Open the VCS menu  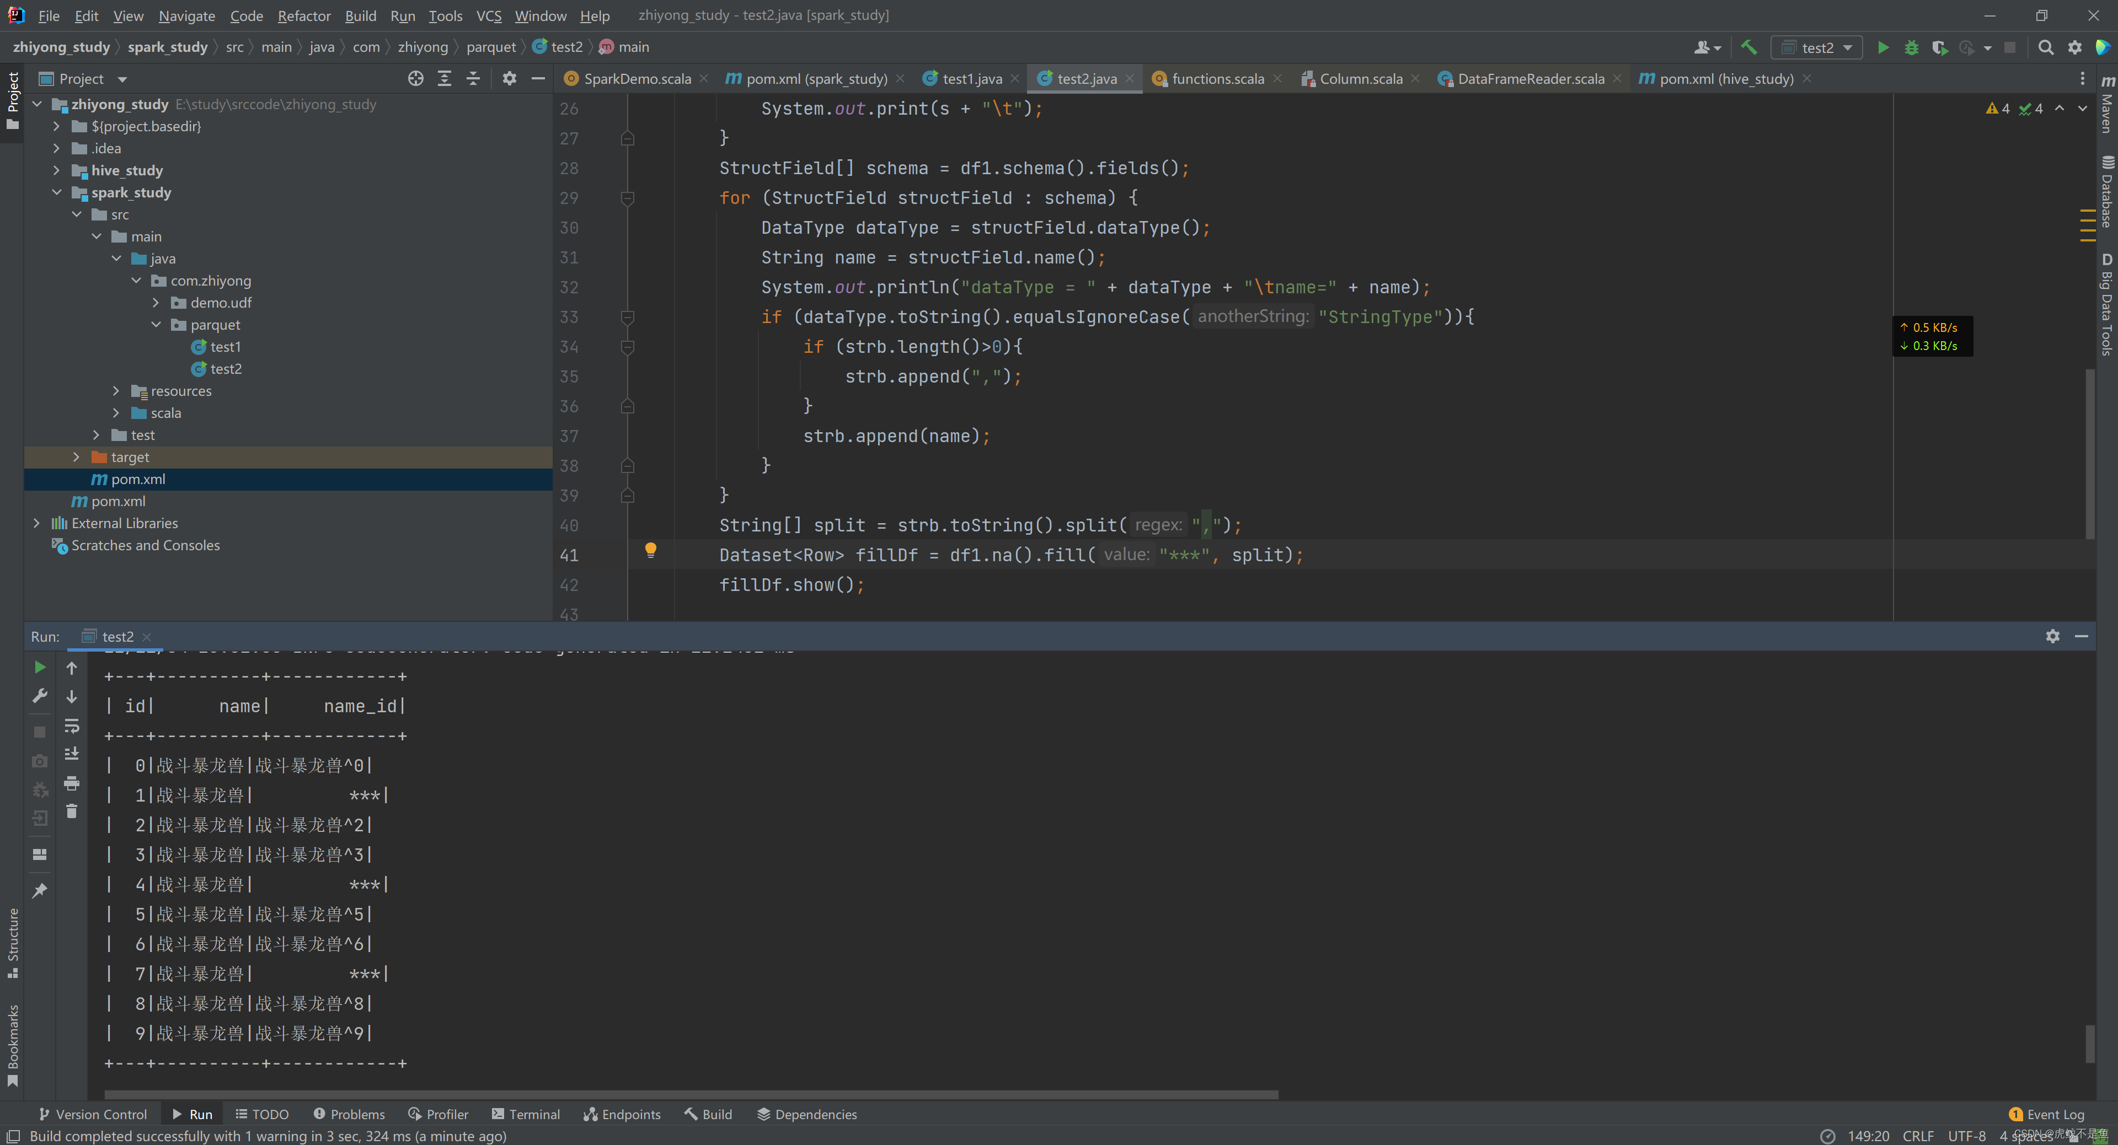click(488, 15)
